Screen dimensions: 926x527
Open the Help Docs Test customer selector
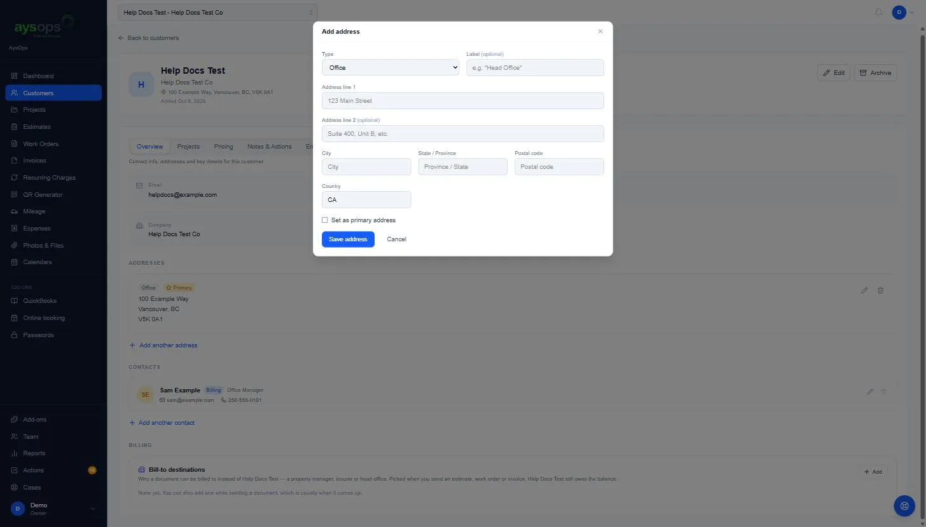tap(218, 12)
